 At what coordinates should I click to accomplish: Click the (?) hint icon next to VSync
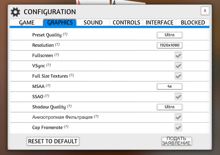point(48,65)
